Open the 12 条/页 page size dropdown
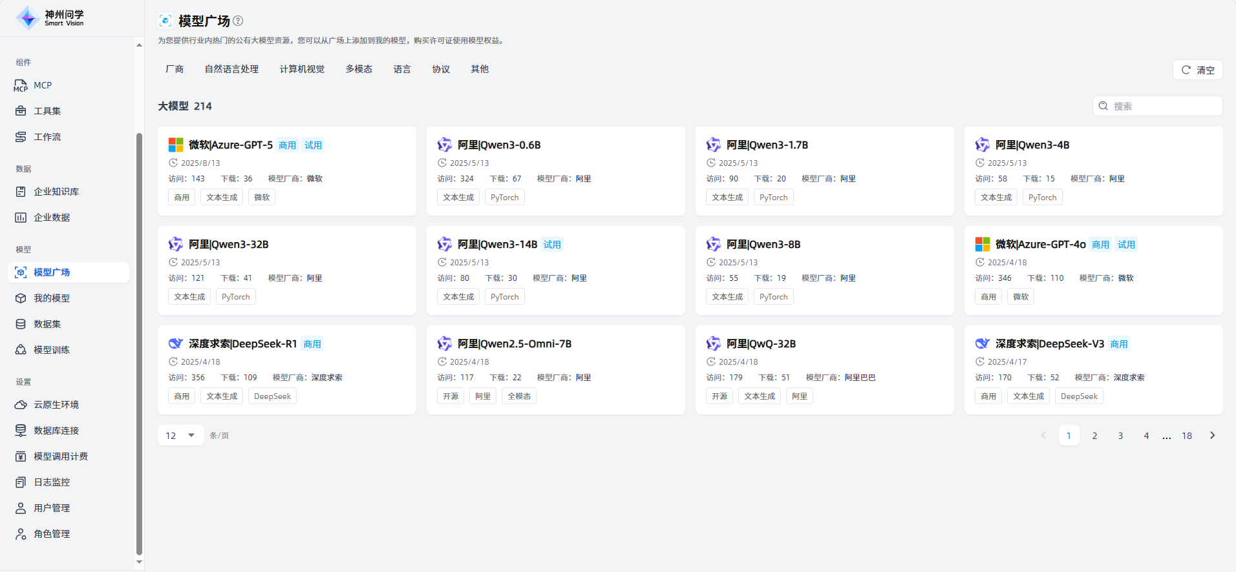 [x=180, y=436]
